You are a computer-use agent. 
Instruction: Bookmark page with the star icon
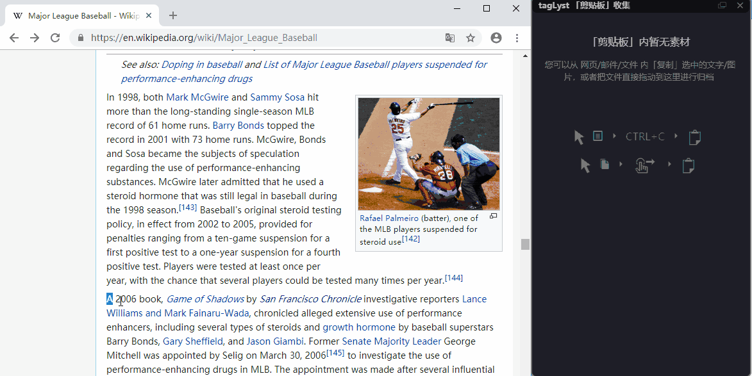pyautogui.click(x=471, y=38)
